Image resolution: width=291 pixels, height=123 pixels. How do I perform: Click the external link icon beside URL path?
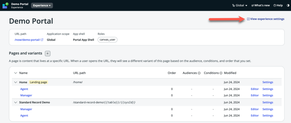(42, 40)
